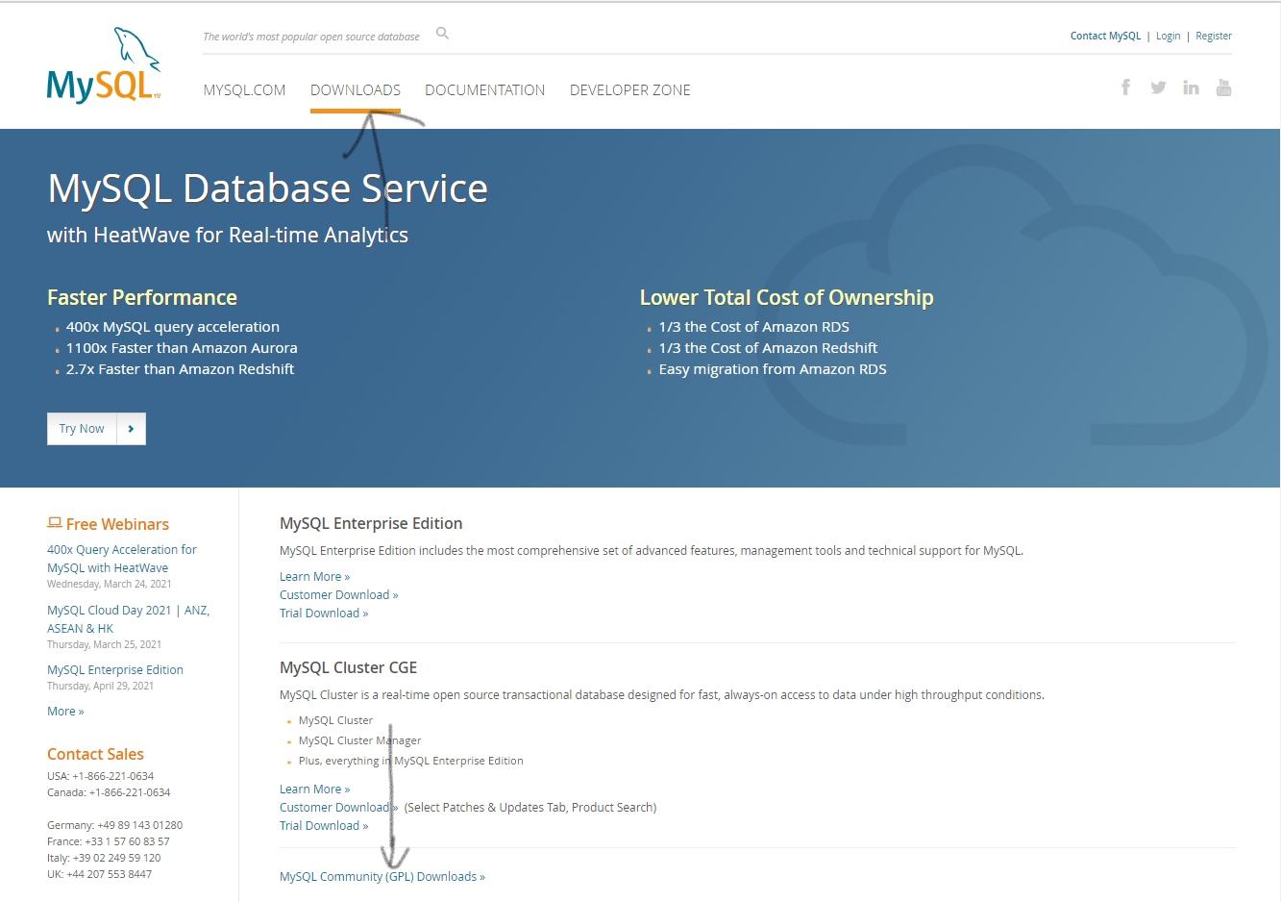Open 400x Query Acceleration webinar link
This screenshot has width=1281, height=902.
(122, 559)
